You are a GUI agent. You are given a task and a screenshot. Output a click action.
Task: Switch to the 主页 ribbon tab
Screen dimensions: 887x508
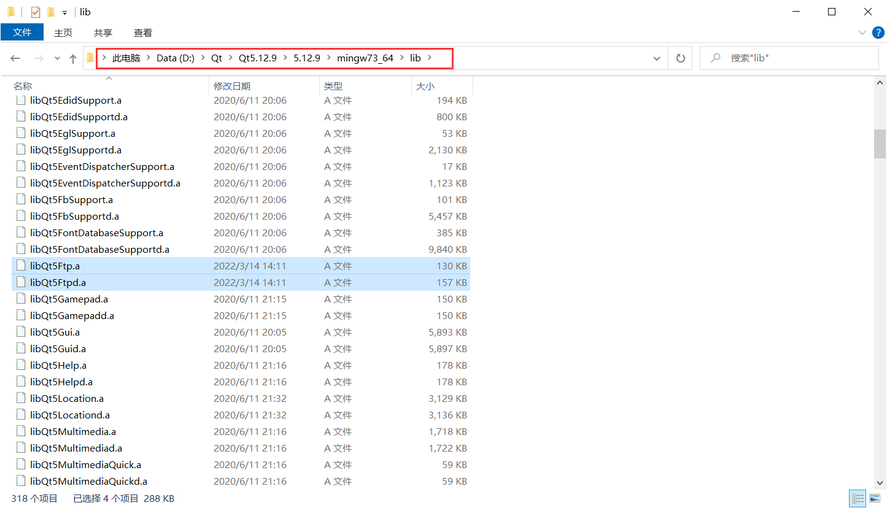(x=63, y=33)
